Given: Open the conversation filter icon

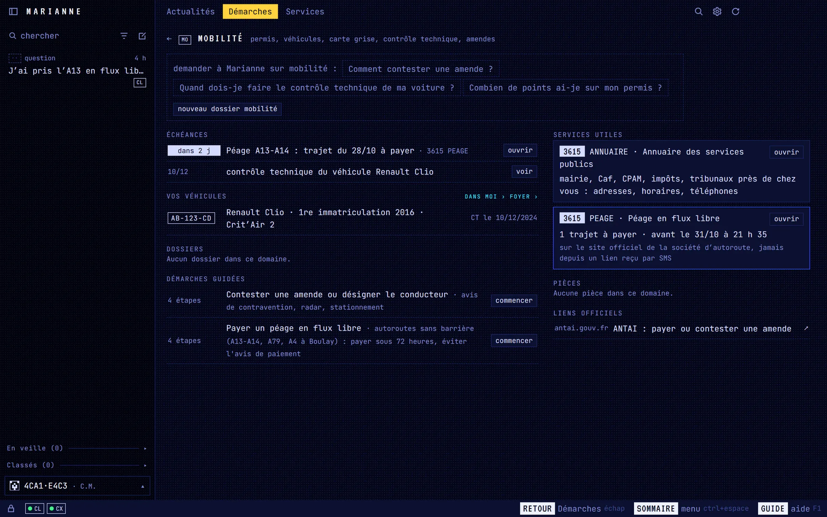Looking at the screenshot, I should click(x=124, y=36).
